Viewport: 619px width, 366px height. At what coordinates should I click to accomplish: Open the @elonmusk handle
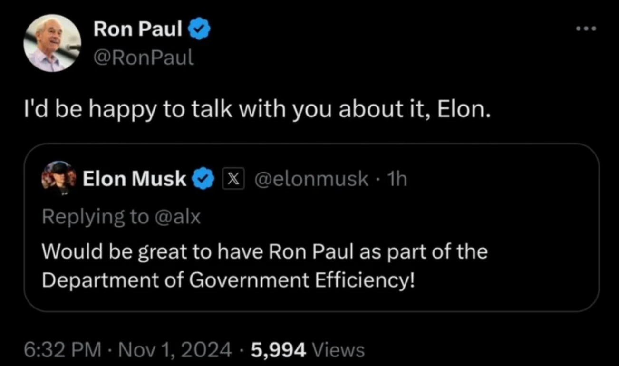[311, 179]
